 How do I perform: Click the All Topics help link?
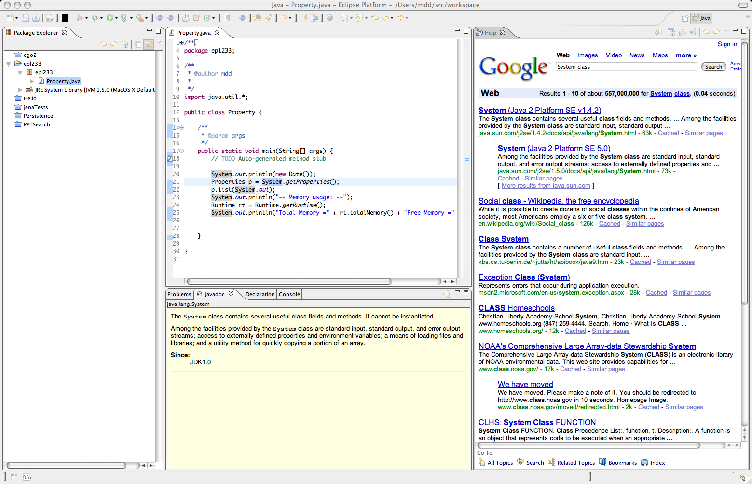pos(495,463)
